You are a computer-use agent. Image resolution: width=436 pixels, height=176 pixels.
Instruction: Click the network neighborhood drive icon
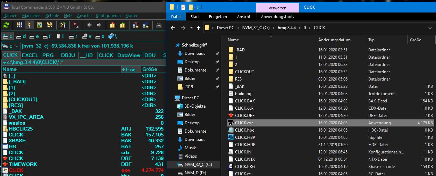click(112, 36)
